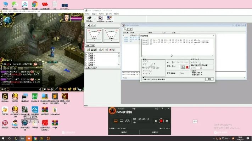Check the third filter checkbox in list

[86, 58]
